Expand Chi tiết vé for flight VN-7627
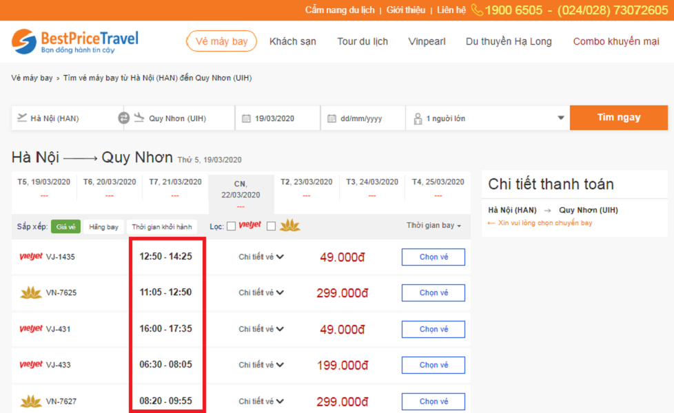The height and width of the screenshot is (413, 674). tap(261, 401)
